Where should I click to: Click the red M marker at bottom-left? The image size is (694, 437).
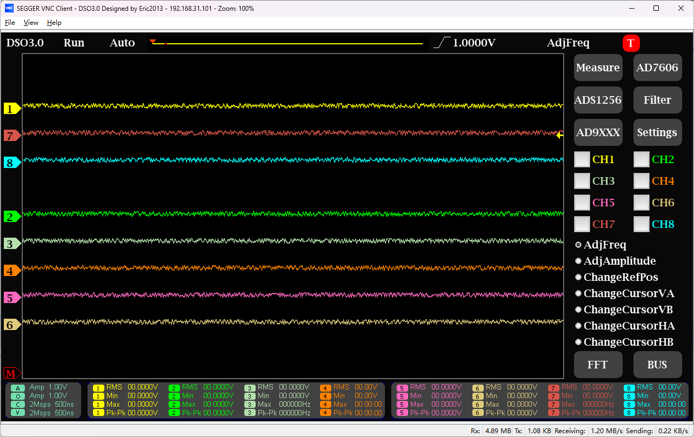coord(11,373)
